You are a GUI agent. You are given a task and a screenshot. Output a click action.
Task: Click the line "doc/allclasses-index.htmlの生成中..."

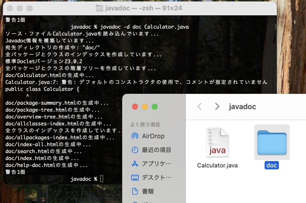pos(58,124)
